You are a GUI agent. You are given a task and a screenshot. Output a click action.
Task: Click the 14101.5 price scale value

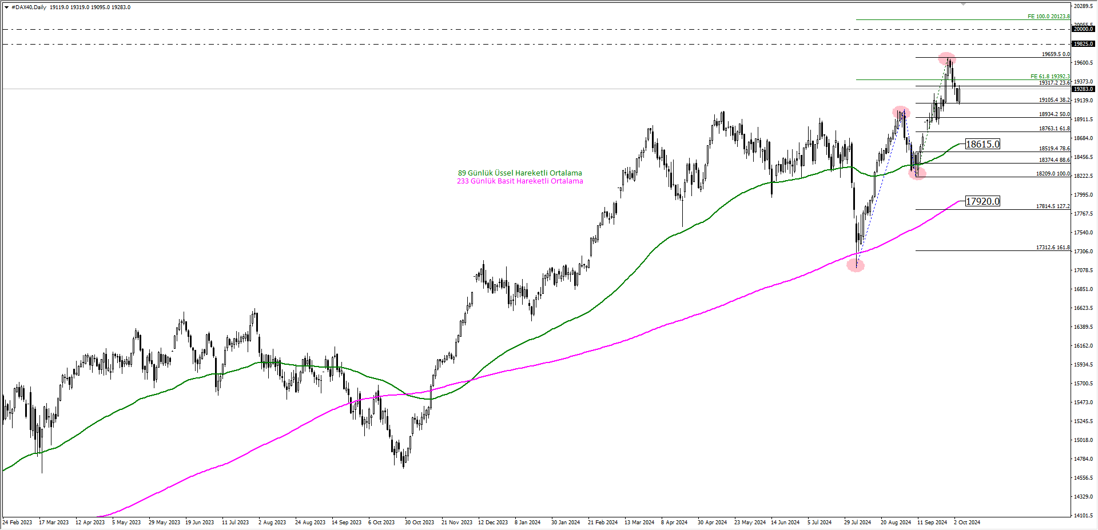1084,516
